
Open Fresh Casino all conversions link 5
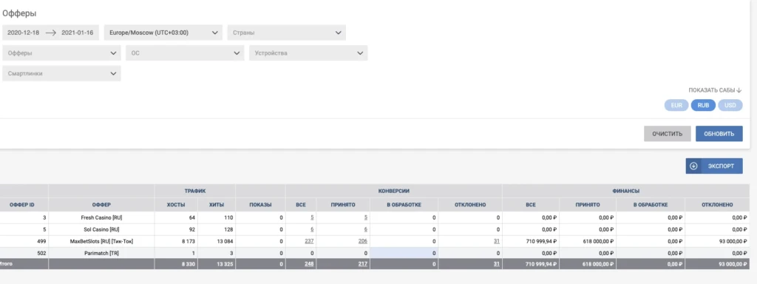click(x=312, y=218)
